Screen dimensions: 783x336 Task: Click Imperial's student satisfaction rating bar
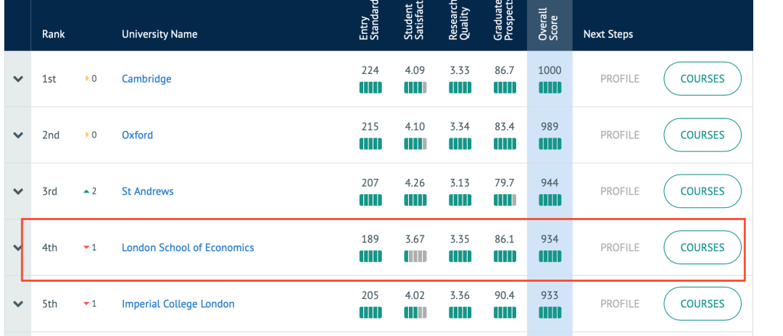pyautogui.click(x=415, y=313)
